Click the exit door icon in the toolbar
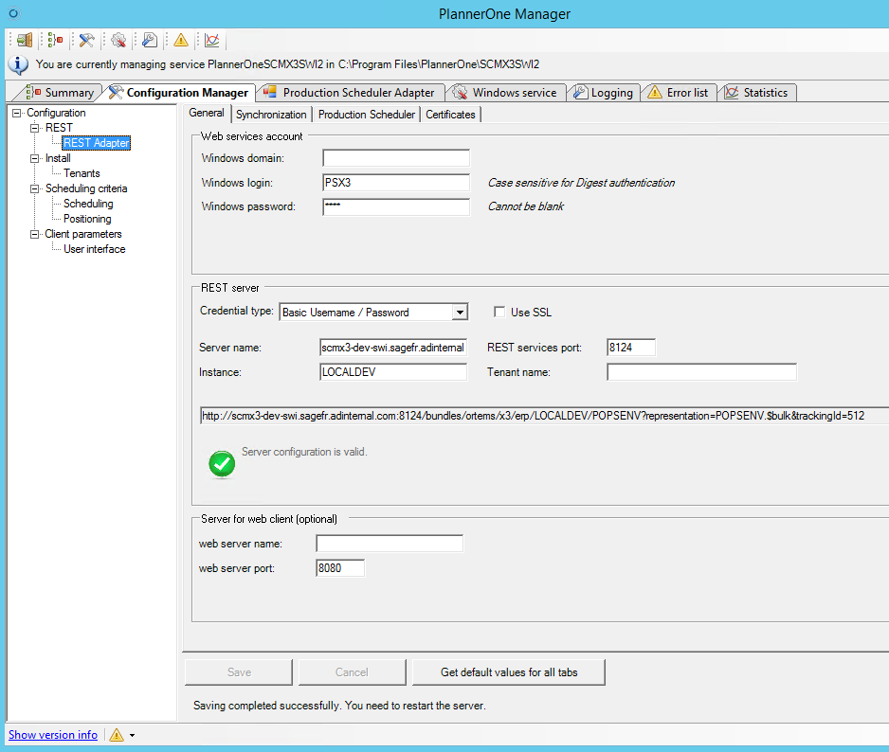The width and height of the screenshot is (889, 752). click(x=25, y=40)
